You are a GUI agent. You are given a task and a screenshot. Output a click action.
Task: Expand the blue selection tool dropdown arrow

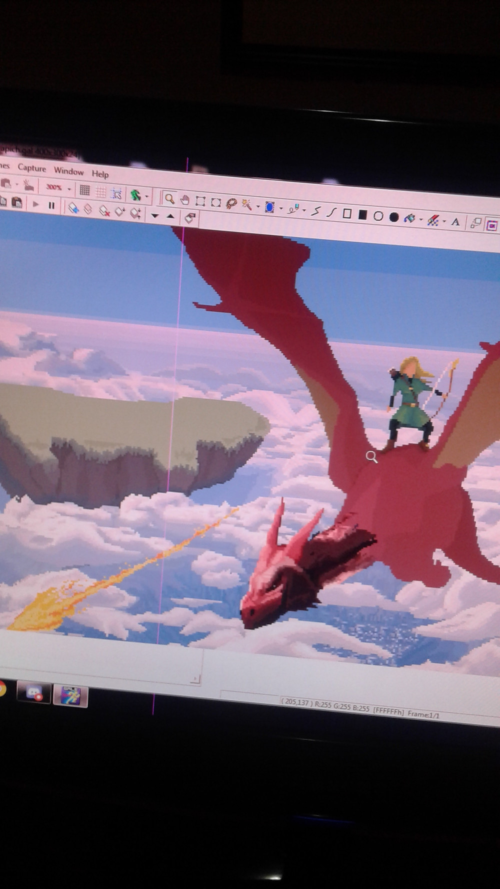pos(281,208)
